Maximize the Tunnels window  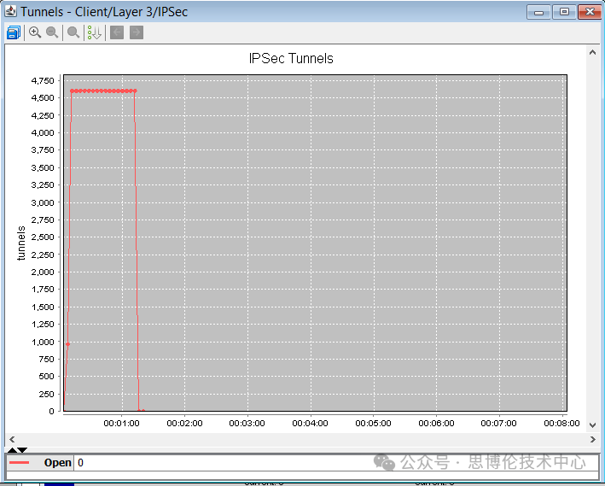pos(563,12)
